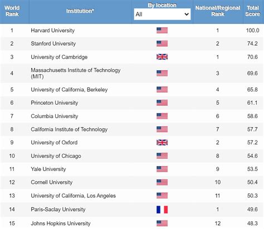This screenshot has width=264, height=229.
Task: Open University of California, Berkeley link
Action: 69,90
